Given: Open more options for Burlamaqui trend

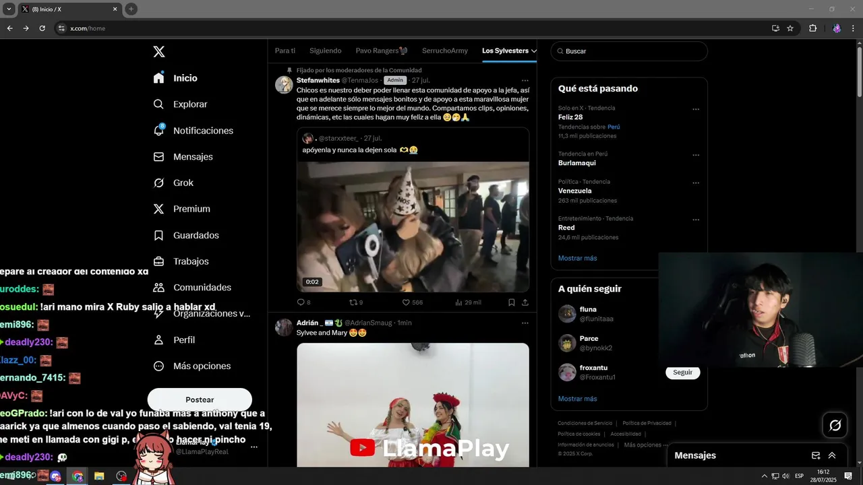Looking at the screenshot, I should 696,155.
